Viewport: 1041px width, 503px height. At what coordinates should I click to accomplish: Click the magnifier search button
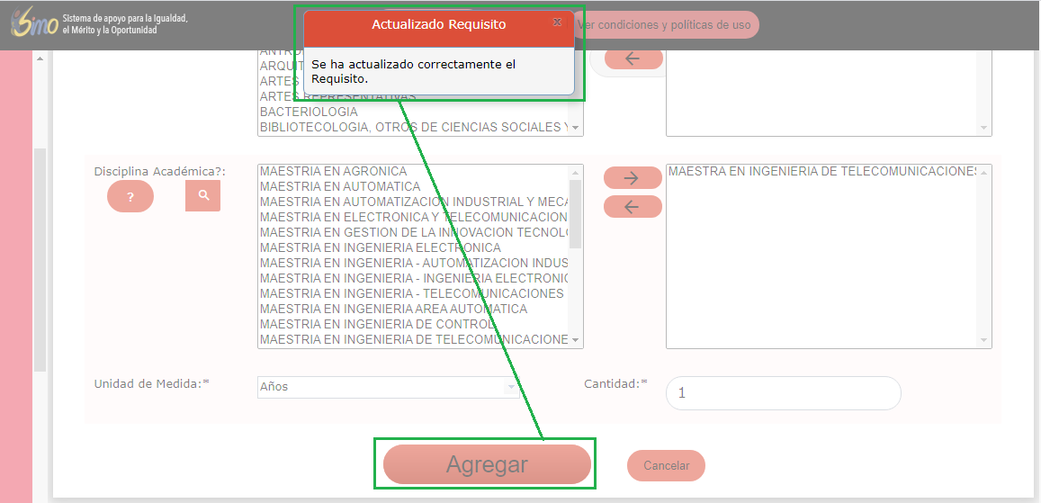click(x=203, y=195)
